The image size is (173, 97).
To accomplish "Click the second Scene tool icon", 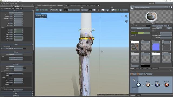I will click(56, 10).
